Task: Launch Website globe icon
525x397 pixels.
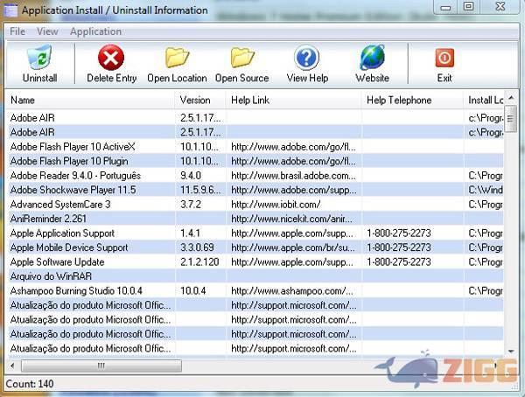Action: tap(372, 59)
